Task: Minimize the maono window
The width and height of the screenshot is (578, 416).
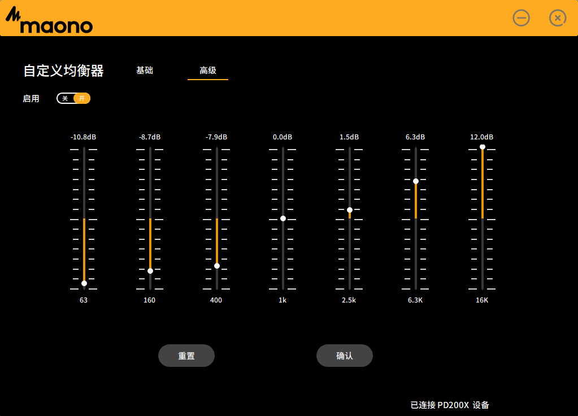Action: click(x=521, y=18)
